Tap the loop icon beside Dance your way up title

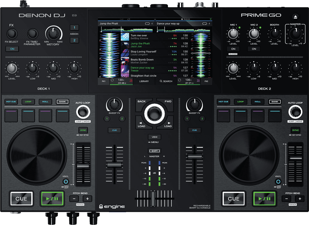[205, 24]
